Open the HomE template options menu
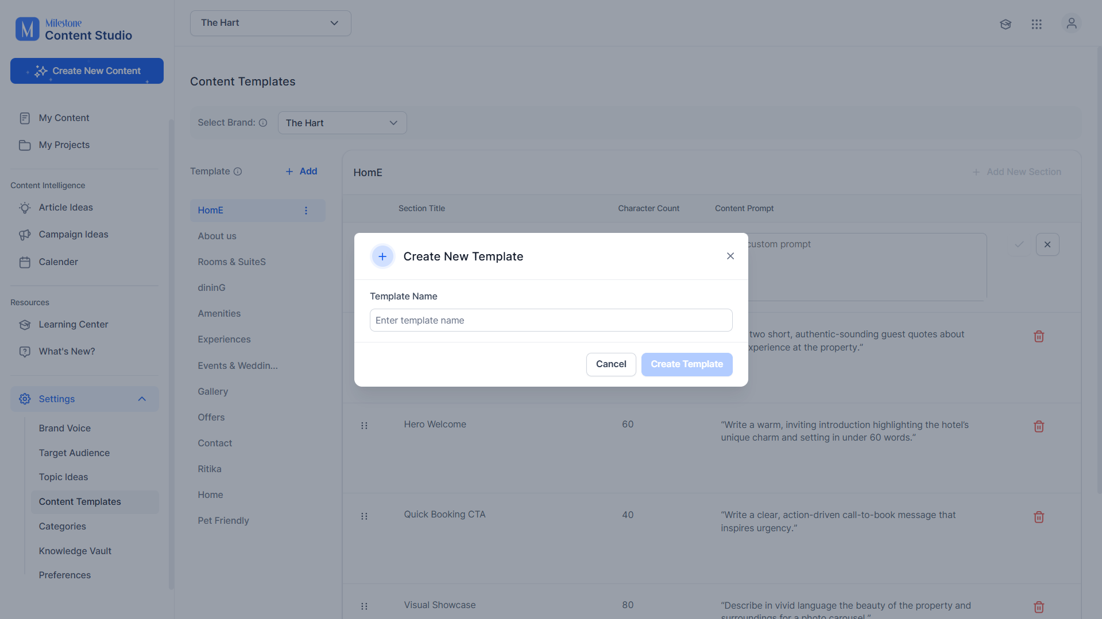This screenshot has width=1102, height=619. coord(306,211)
